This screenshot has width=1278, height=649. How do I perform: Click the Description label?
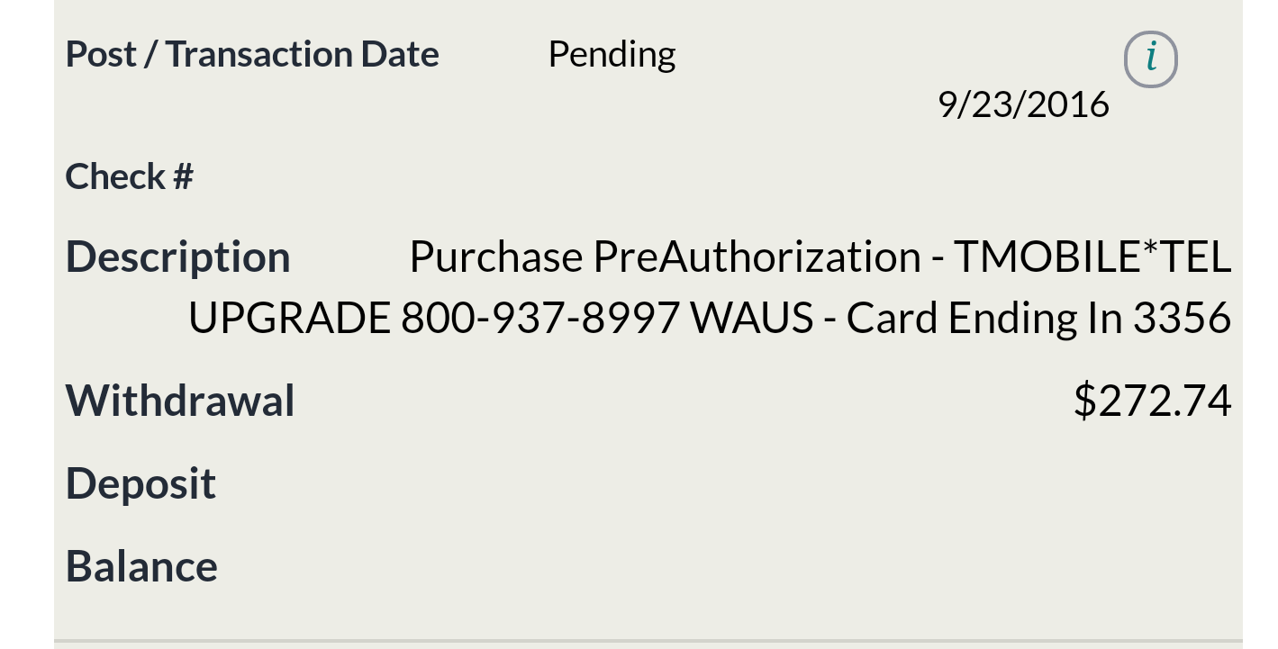[178, 257]
